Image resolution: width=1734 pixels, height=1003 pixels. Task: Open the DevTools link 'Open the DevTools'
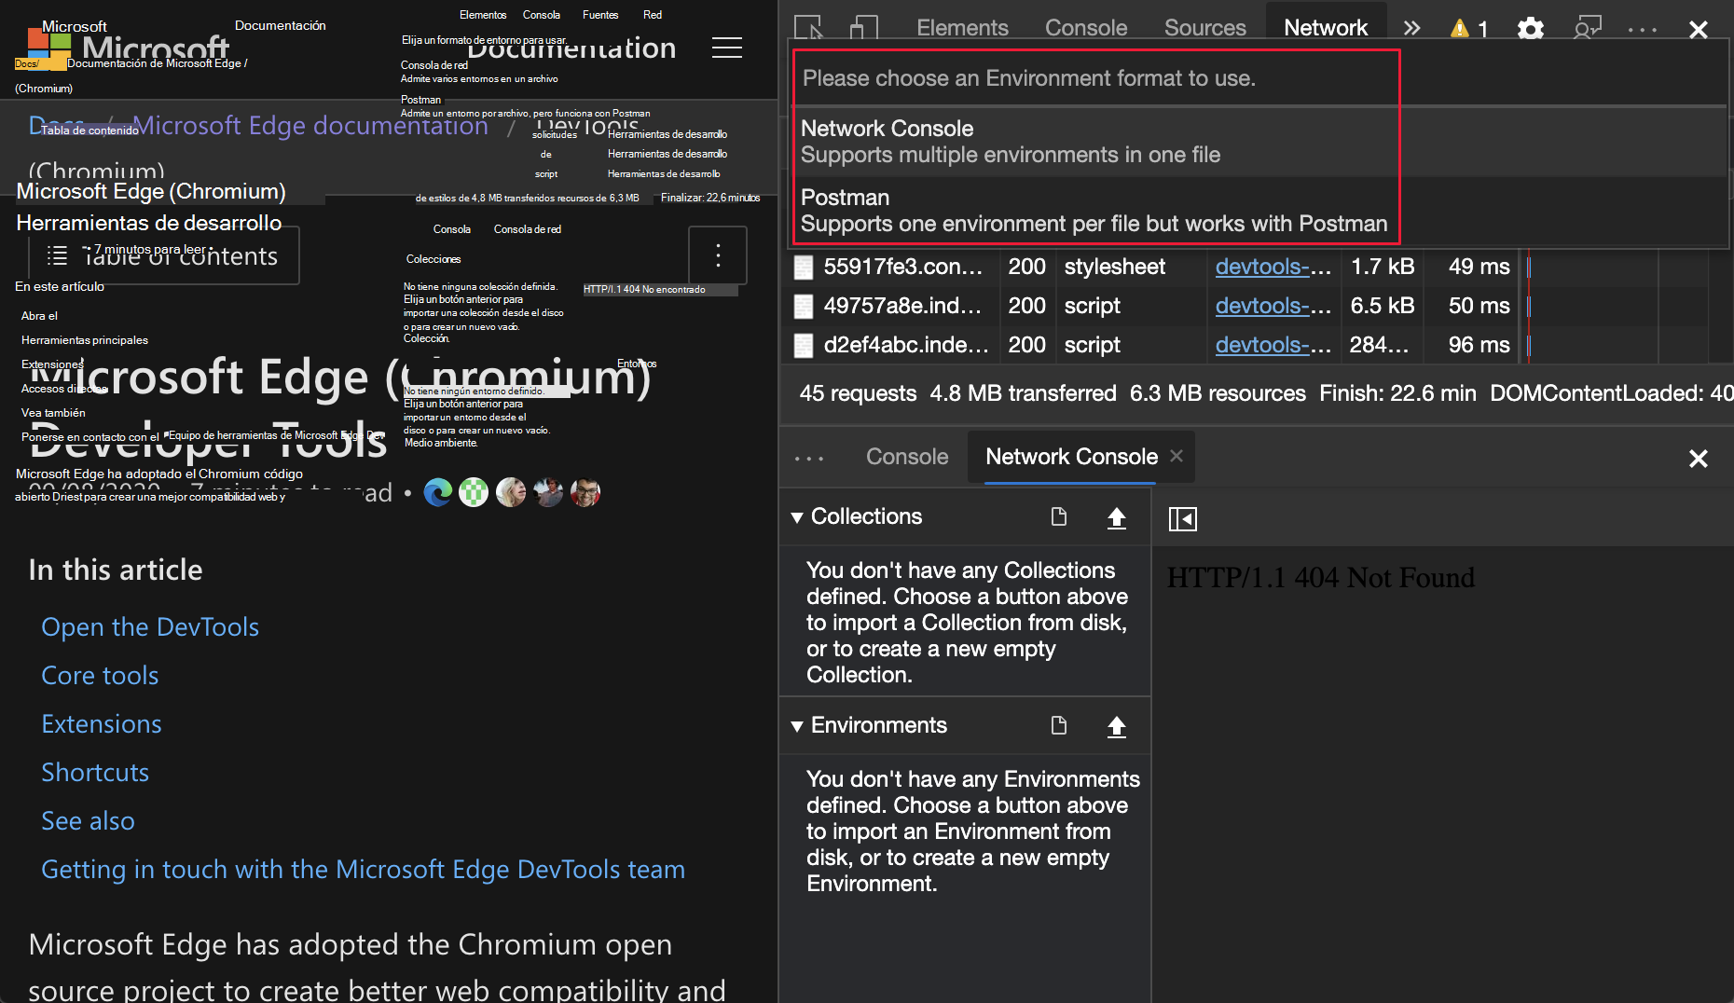[x=150, y=627]
